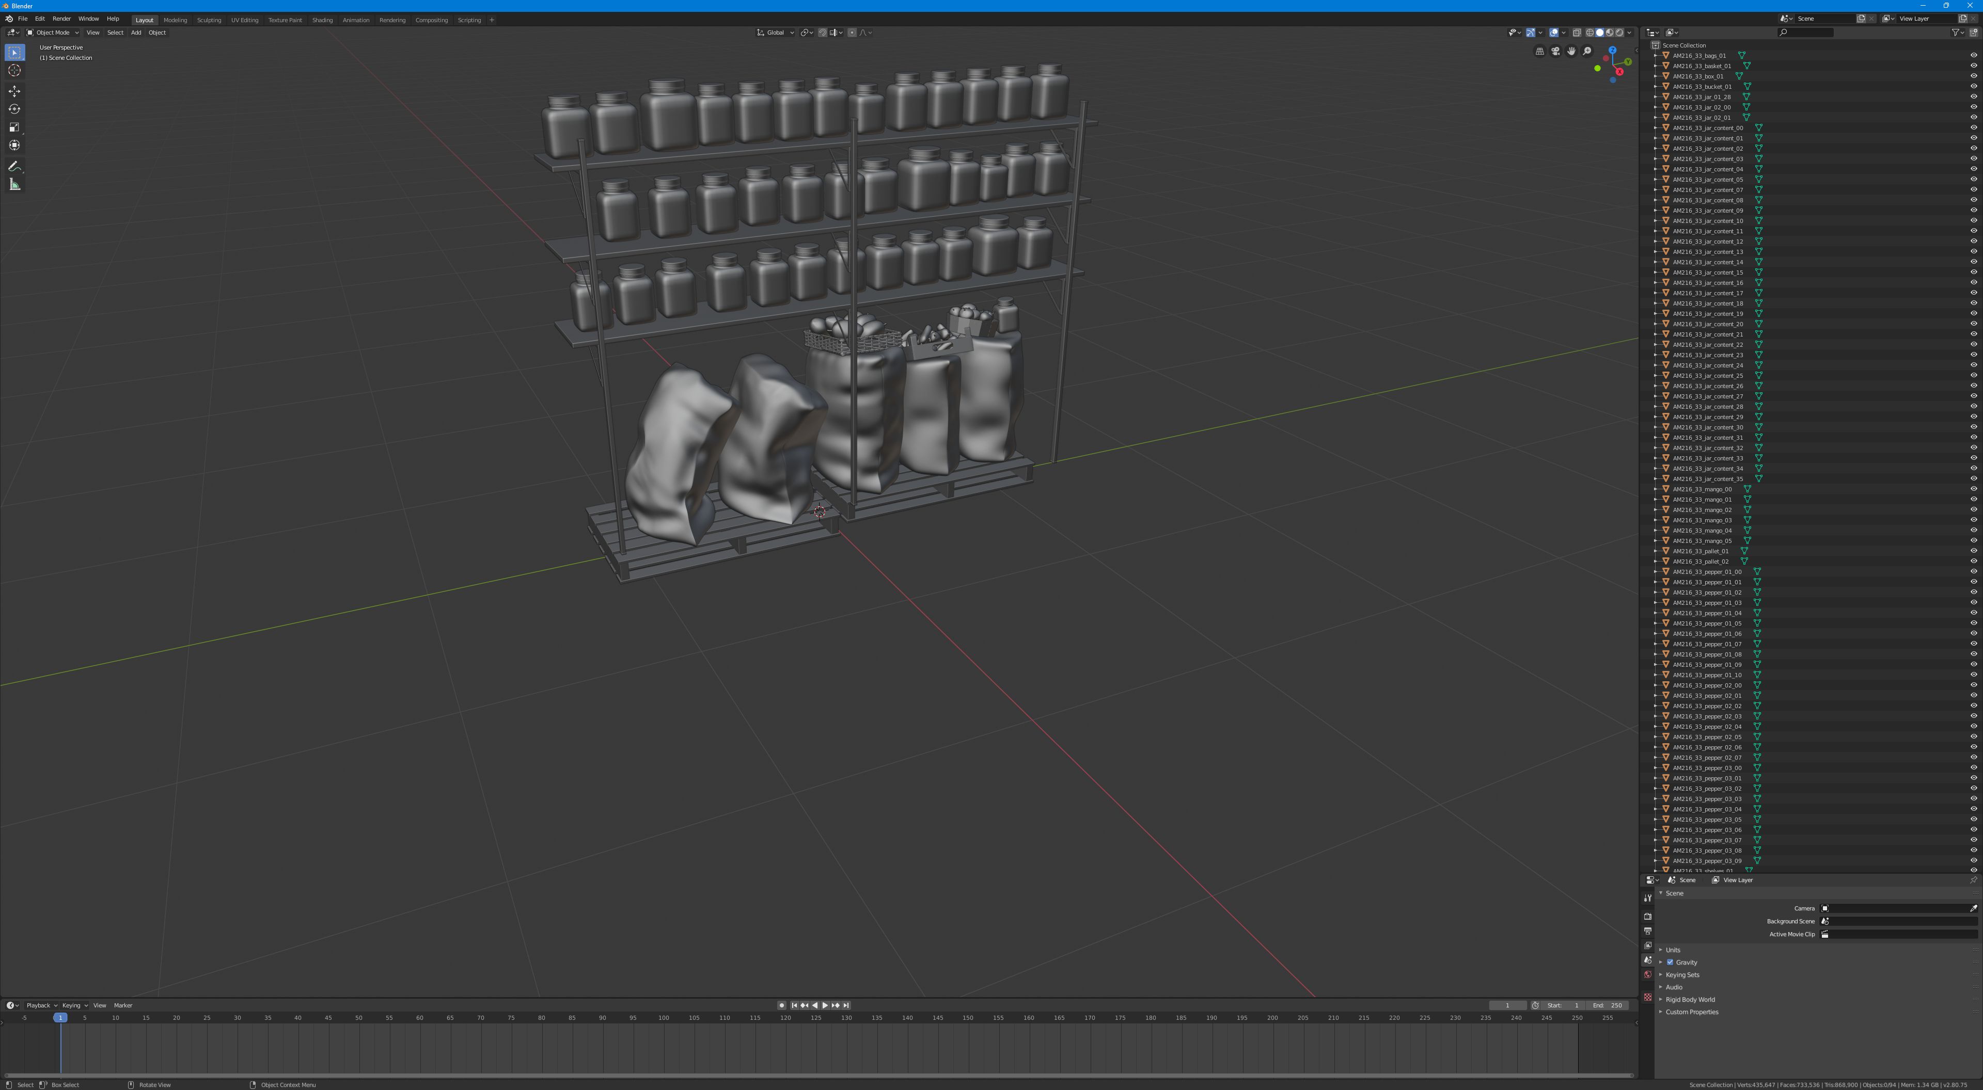Select the Measure tool
The width and height of the screenshot is (1983, 1090).
(14, 184)
